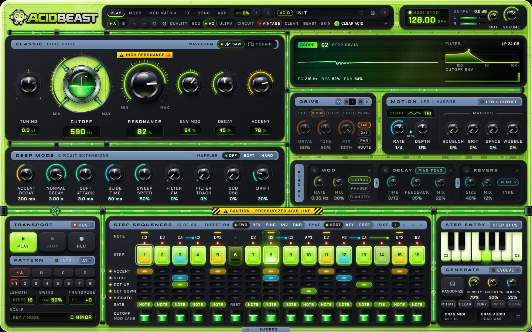Save the preset with the floppy disk icon
The height and width of the screenshot is (332, 532).
[x=373, y=13]
